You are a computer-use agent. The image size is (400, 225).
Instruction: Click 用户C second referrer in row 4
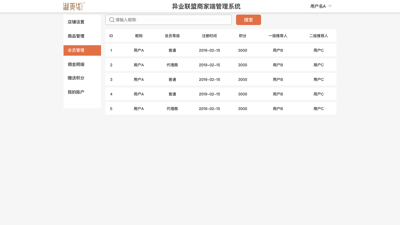[319, 94]
